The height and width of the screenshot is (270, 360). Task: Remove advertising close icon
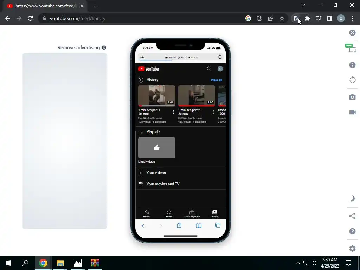pos(104,47)
